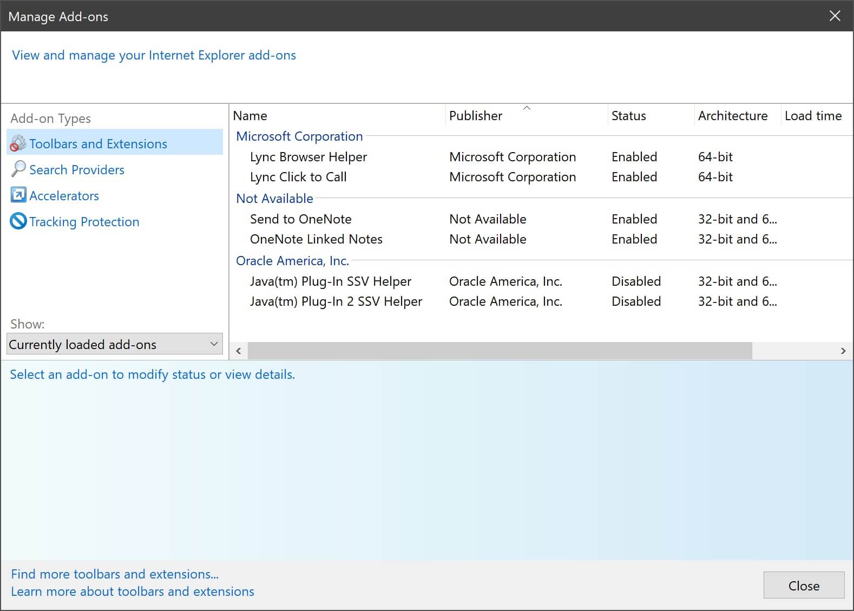Screen dimensions: 854x611
Task: Click the Architecture column header
Action: 732,116
